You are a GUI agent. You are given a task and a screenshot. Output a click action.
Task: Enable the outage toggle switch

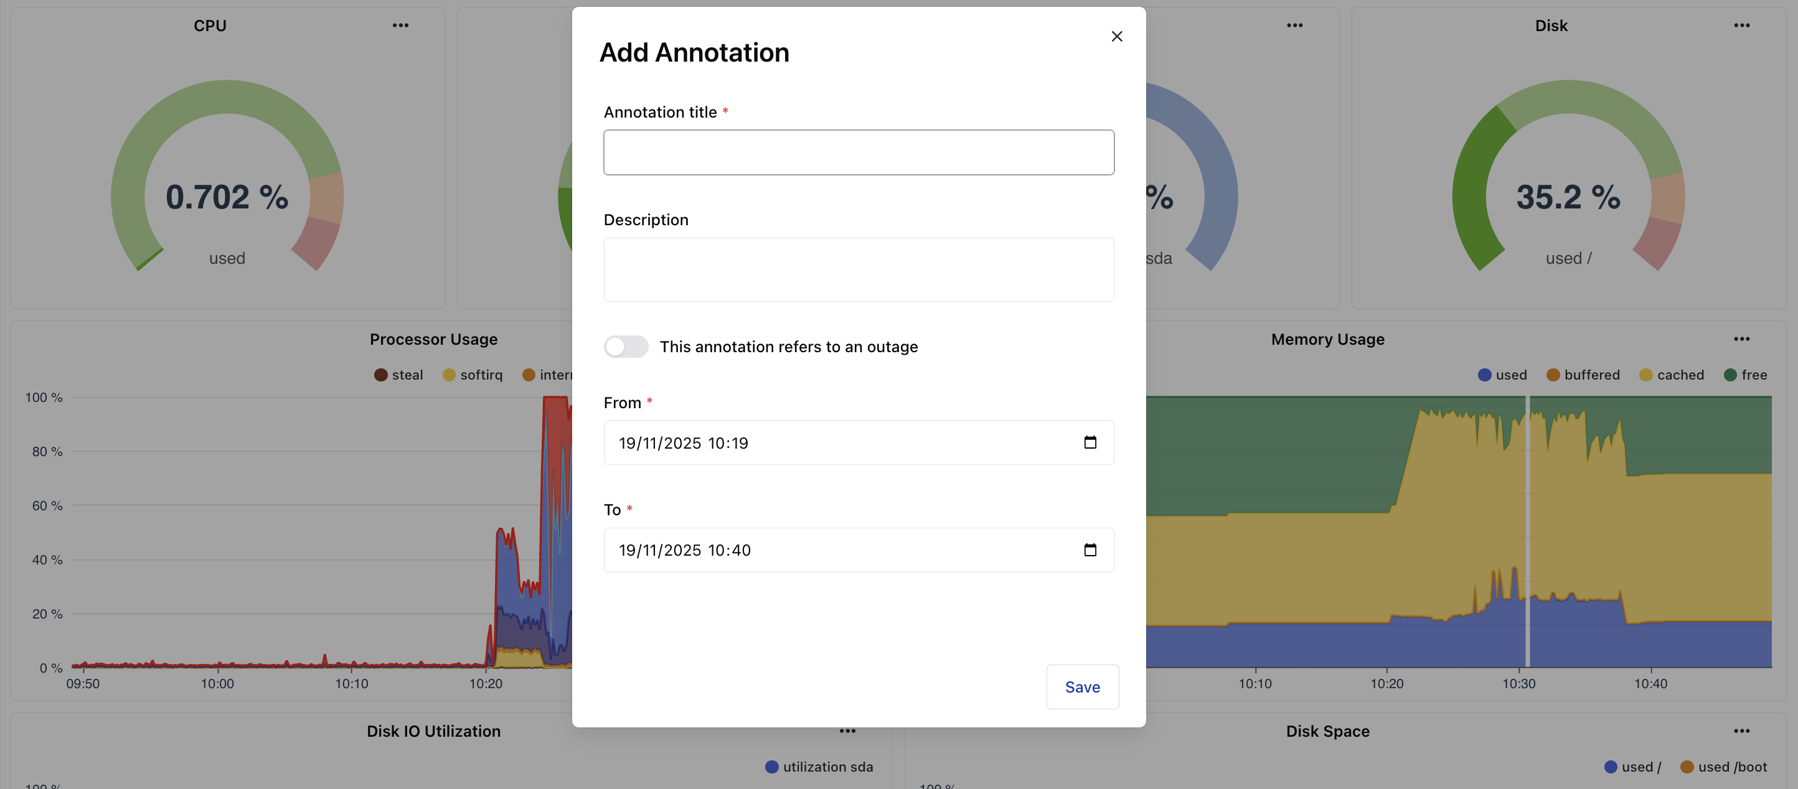pos(626,347)
